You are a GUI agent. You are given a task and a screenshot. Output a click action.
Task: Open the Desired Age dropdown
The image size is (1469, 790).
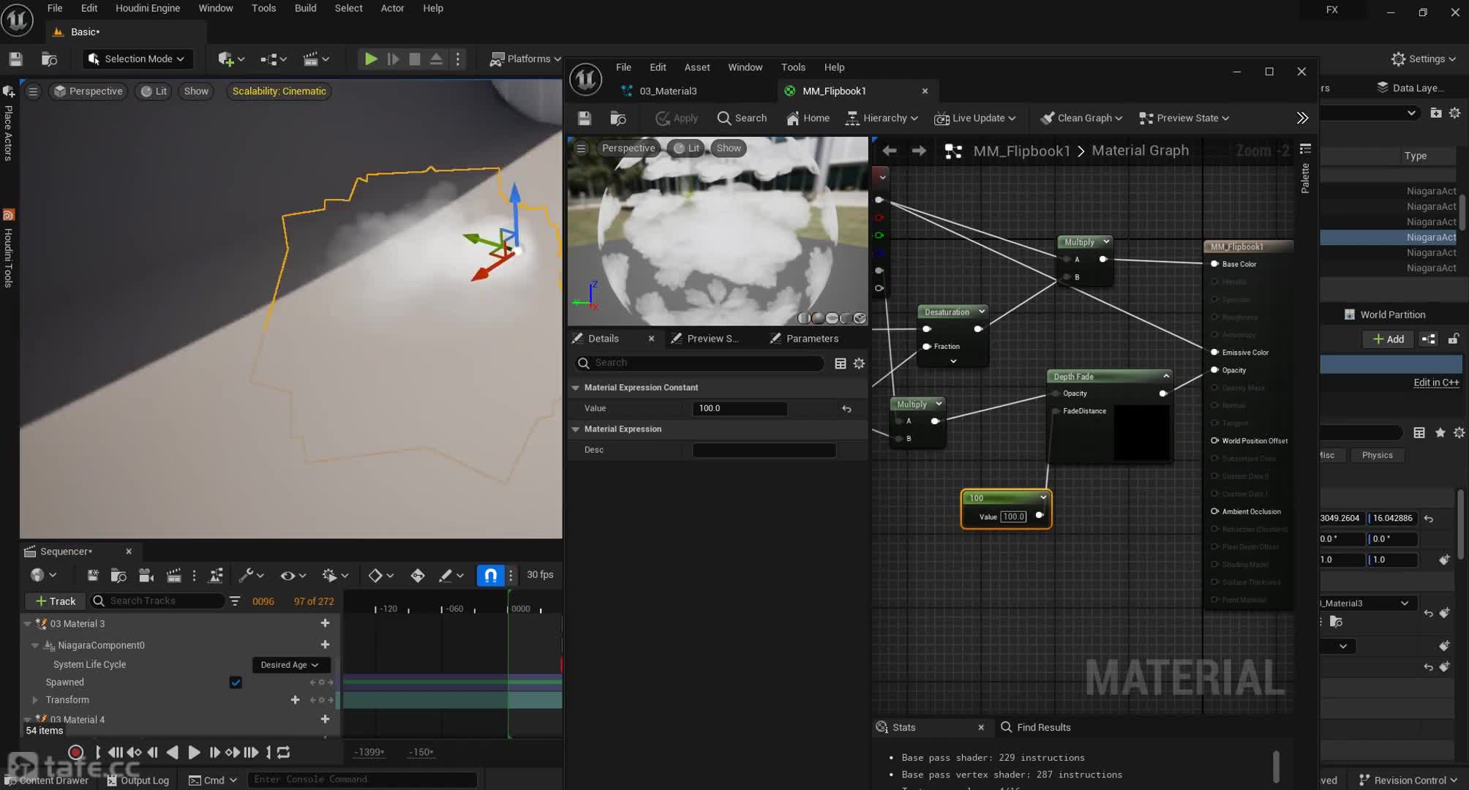point(290,665)
